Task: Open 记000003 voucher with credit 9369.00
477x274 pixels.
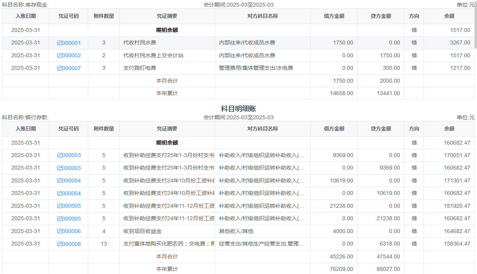Action: [69, 168]
